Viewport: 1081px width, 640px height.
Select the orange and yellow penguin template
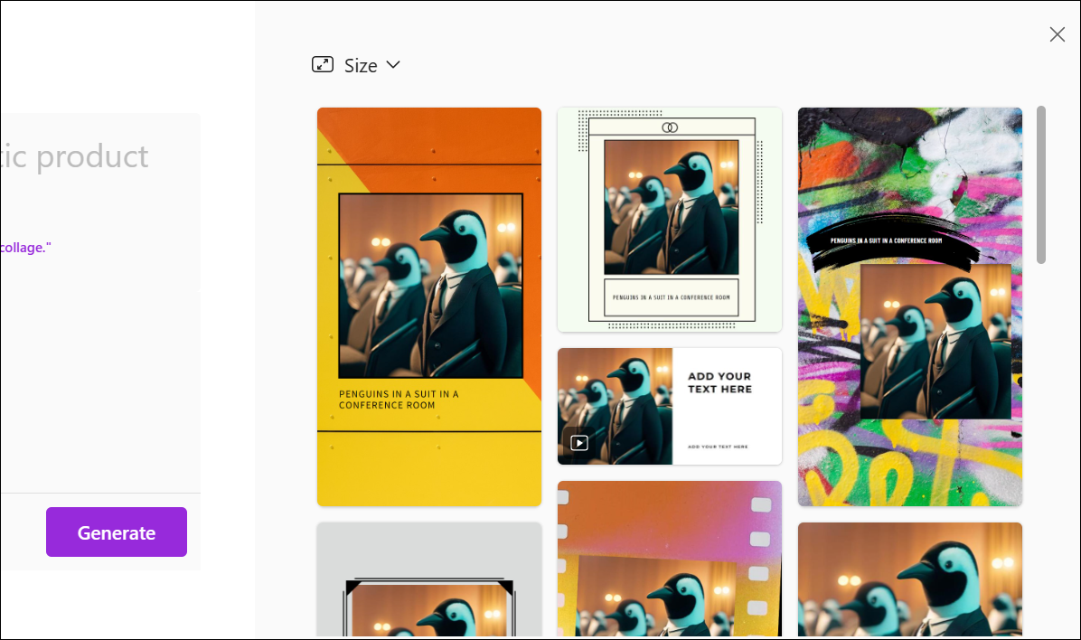click(x=428, y=307)
